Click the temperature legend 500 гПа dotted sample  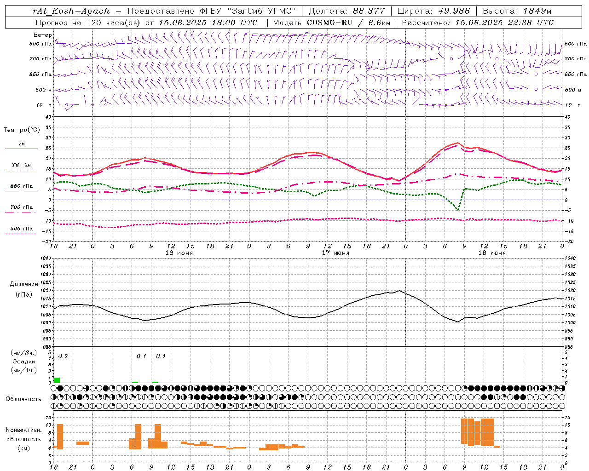21,234
